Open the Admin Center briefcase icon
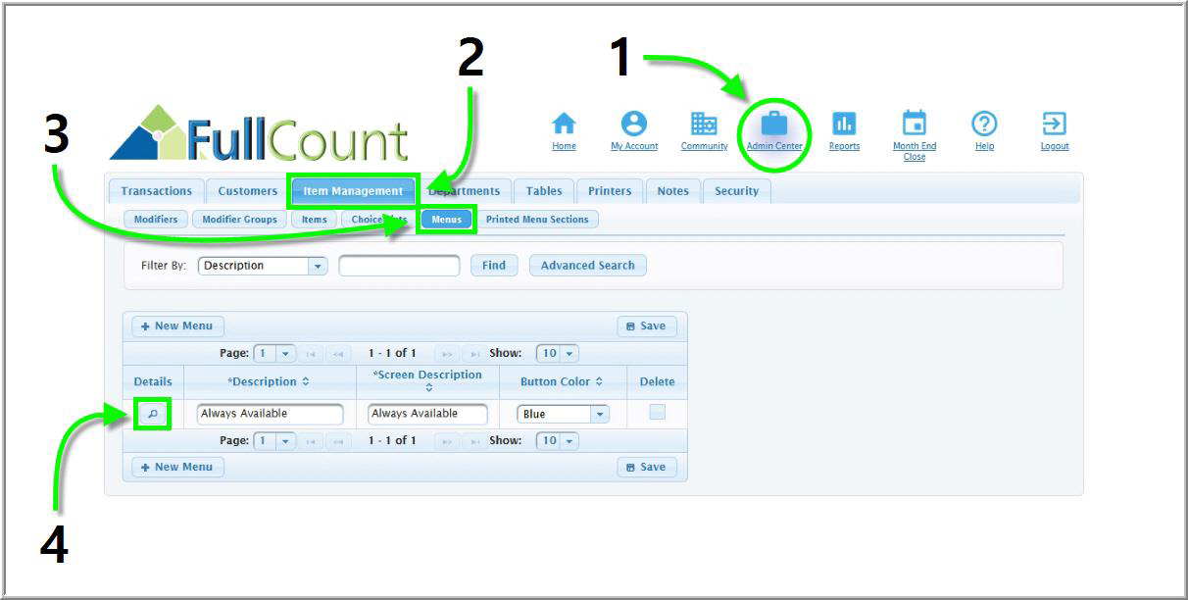 pos(774,124)
